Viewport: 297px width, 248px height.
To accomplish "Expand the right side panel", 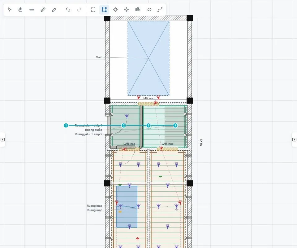I will click(294, 139).
